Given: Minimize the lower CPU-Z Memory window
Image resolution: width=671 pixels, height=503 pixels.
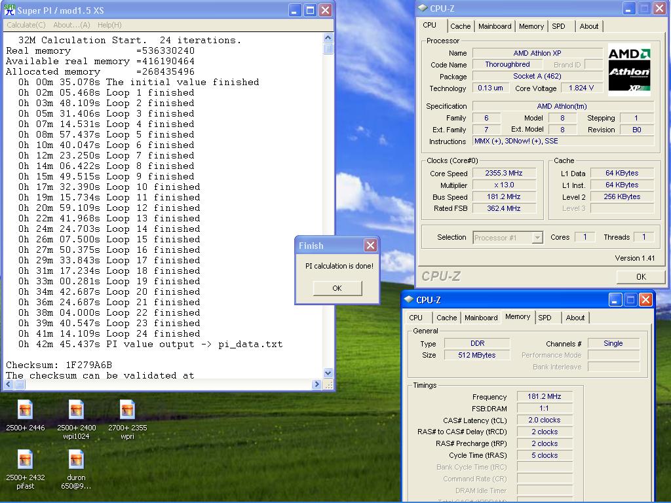Looking at the screenshot, I should (615, 300).
